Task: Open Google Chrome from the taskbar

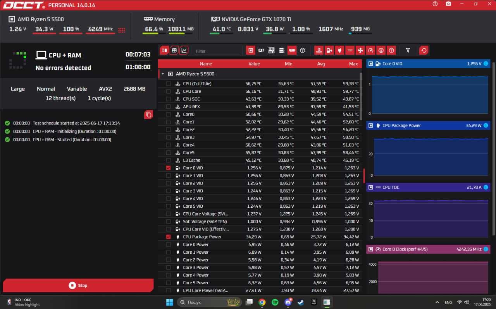Action: 262,302
